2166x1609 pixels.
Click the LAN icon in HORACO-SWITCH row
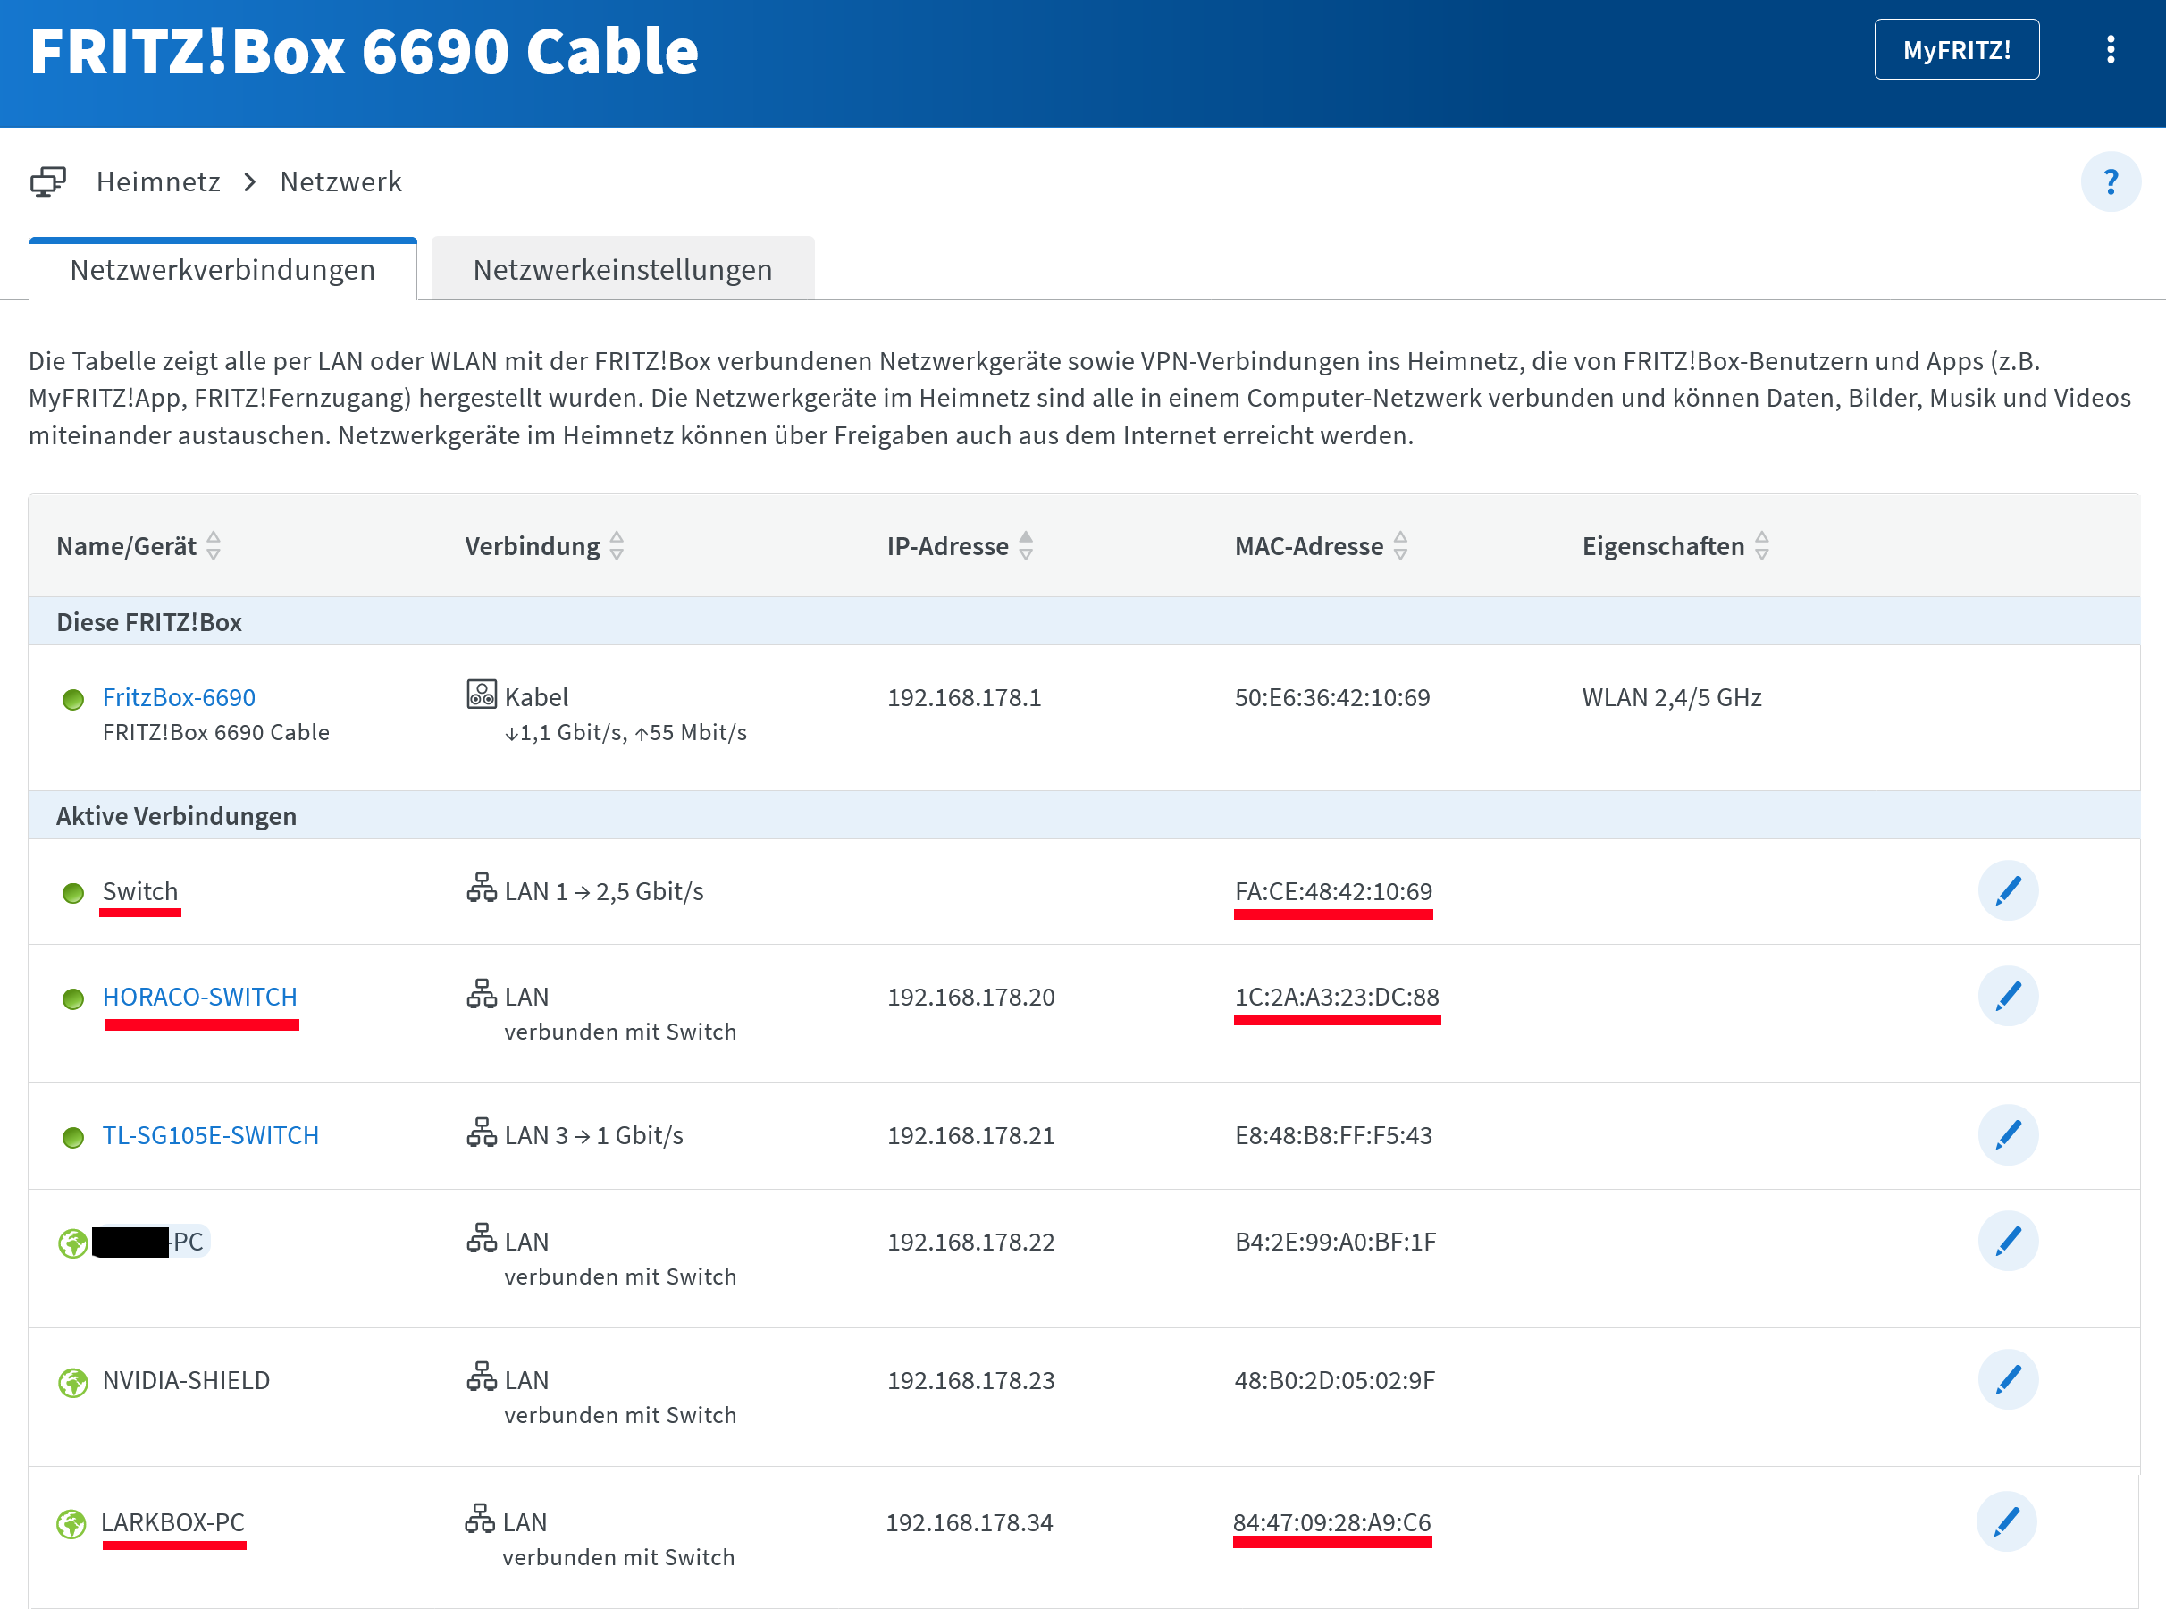click(x=482, y=994)
